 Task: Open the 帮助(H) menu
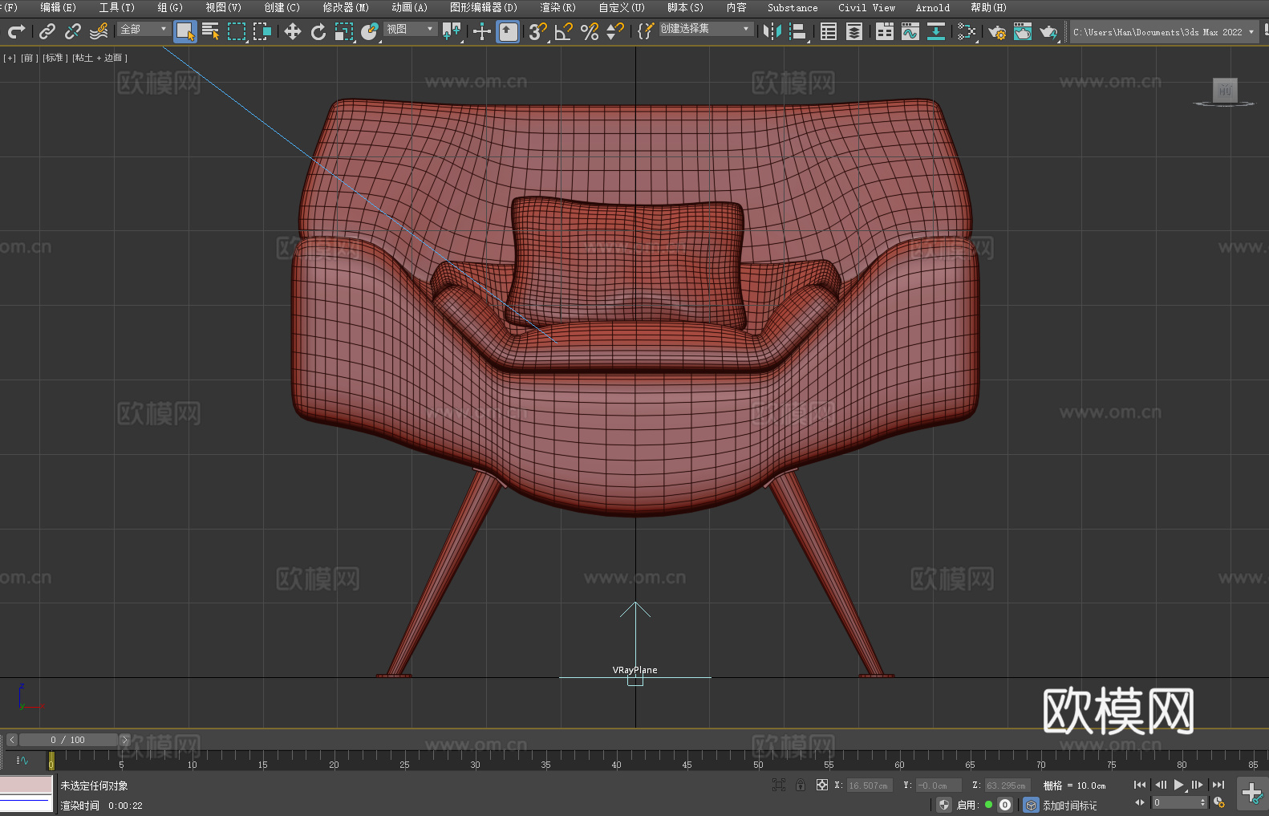[x=988, y=7]
